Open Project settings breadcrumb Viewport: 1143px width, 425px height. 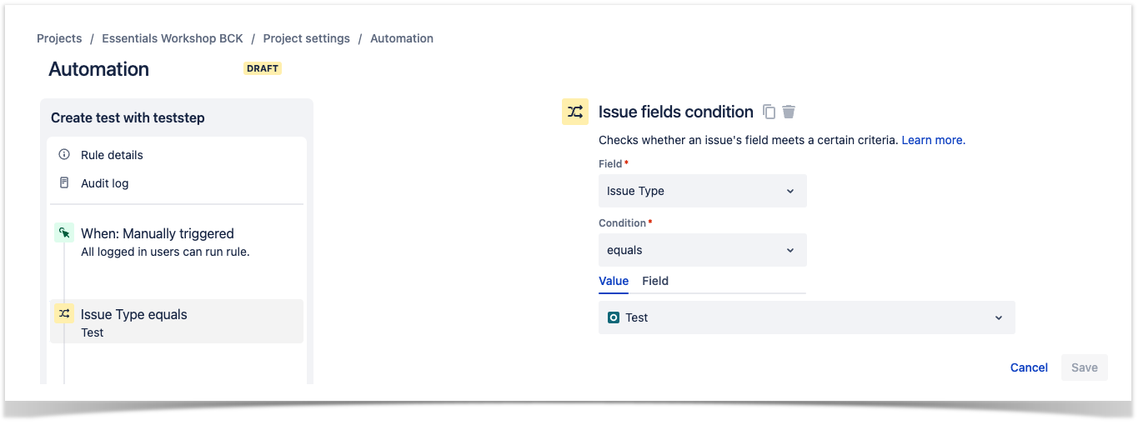click(307, 38)
